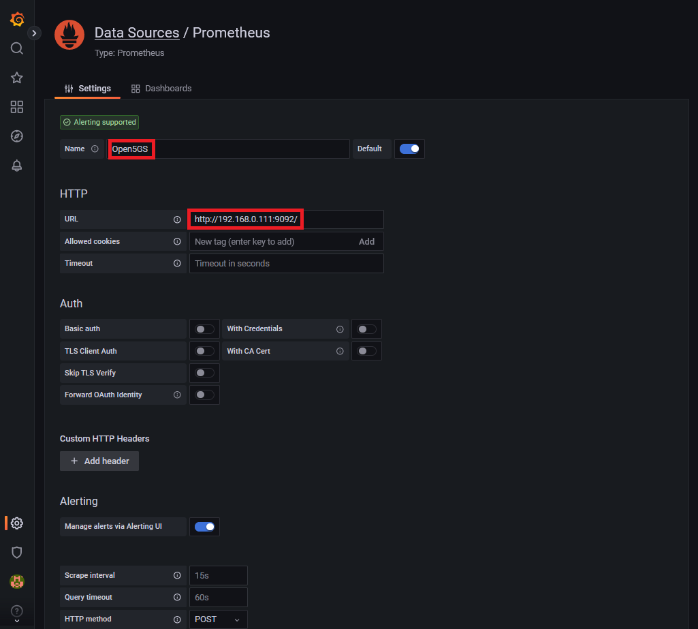Image resolution: width=698 pixels, height=629 pixels.
Task: Toggle the Default data source switch
Action: click(409, 149)
